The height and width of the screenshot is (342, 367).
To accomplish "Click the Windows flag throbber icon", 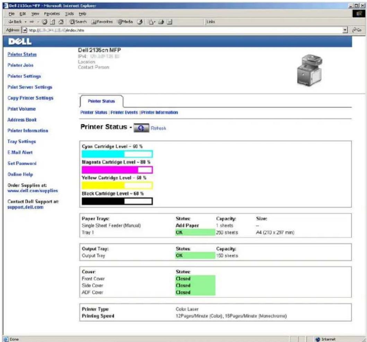I will point(359,14).
